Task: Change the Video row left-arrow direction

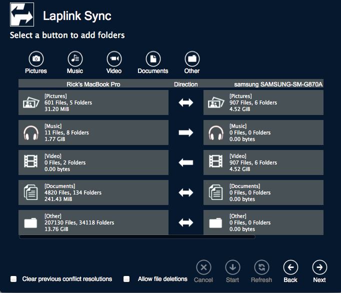Action: coord(185,162)
